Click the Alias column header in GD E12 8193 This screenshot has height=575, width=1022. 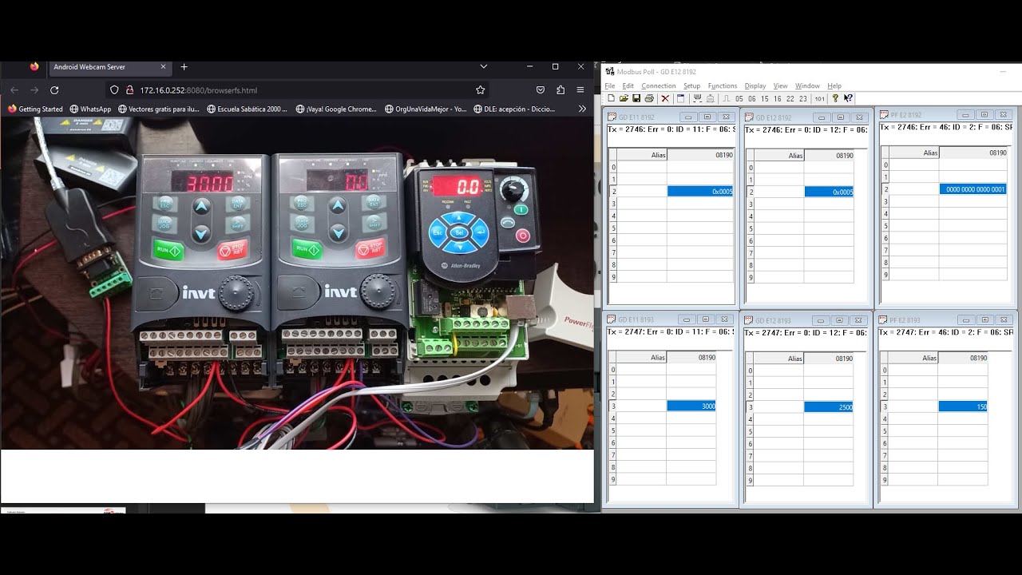pos(778,359)
